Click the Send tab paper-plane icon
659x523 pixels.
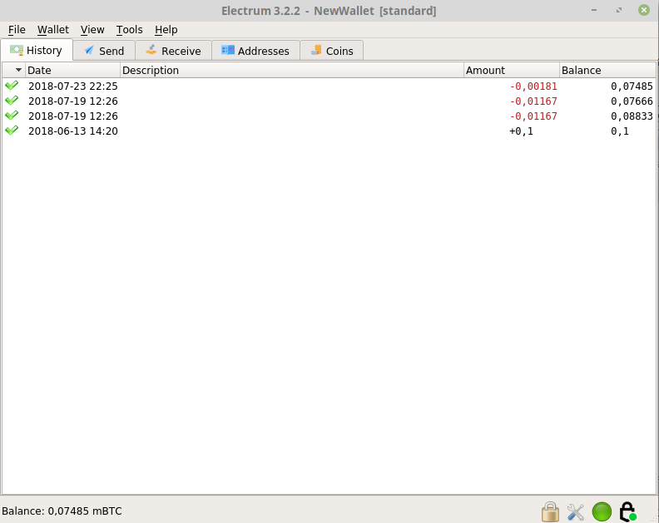pos(89,51)
